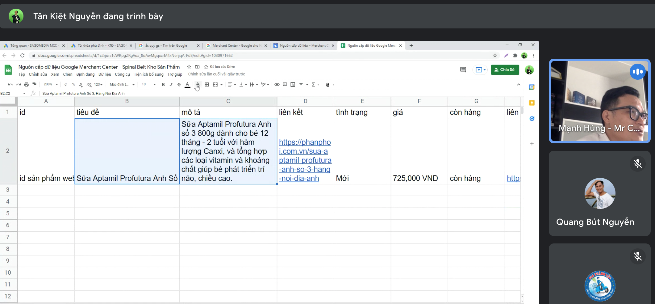Open the Công cụ menu

pos(122,74)
